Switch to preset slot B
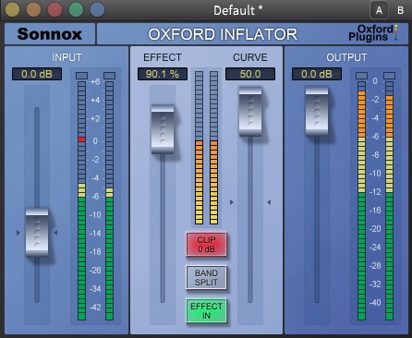The height and width of the screenshot is (338, 412). tap(400, 10)
